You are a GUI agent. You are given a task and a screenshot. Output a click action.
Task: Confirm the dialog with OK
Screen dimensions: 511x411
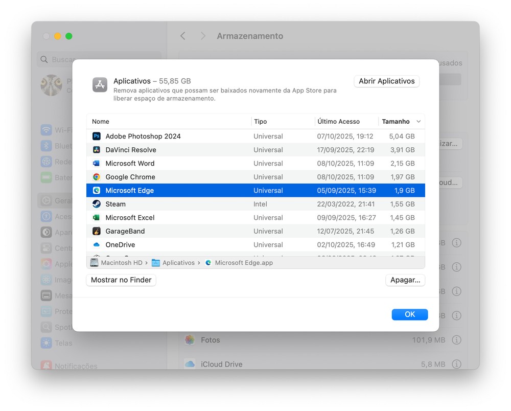pos(409,314)
